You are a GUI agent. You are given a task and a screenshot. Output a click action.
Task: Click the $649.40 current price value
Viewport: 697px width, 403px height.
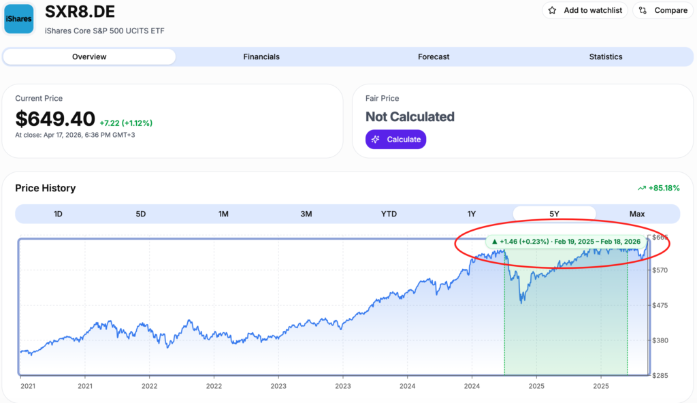pos(55,119)
